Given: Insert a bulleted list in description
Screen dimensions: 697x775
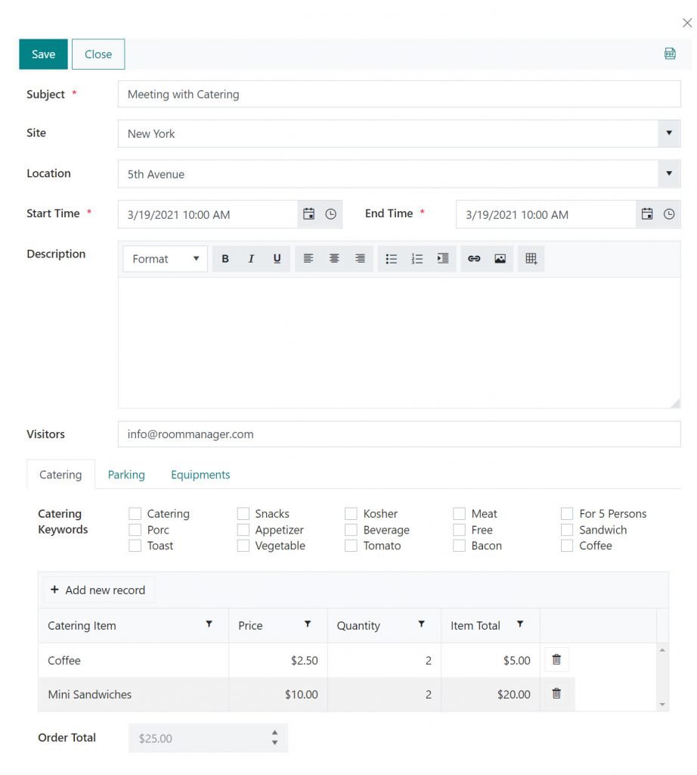Looking at the screenshot, I should [391, 259].
